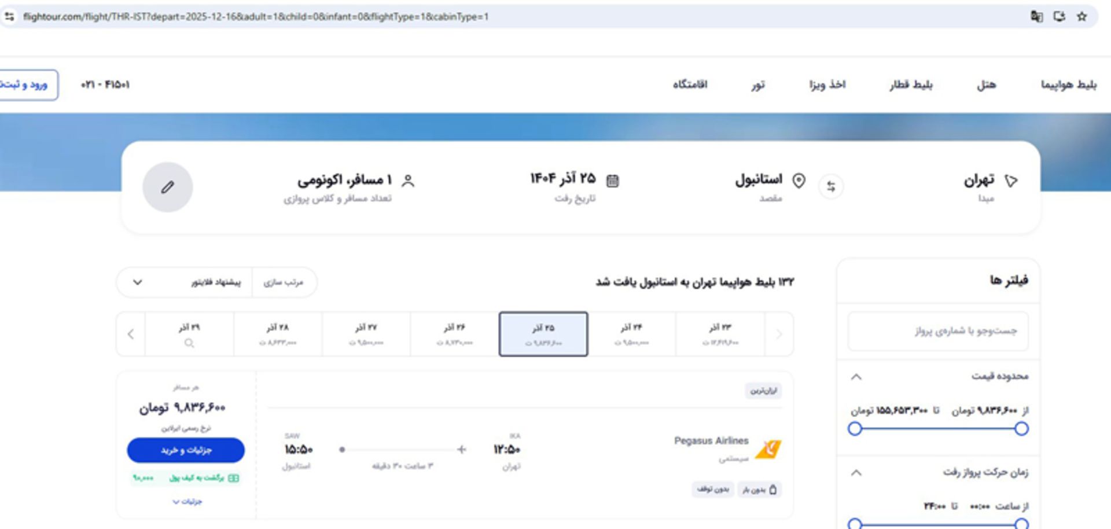Click the swap origin and destination icon
Viewport: 1111px width, 529px height.
click(832, 186)
